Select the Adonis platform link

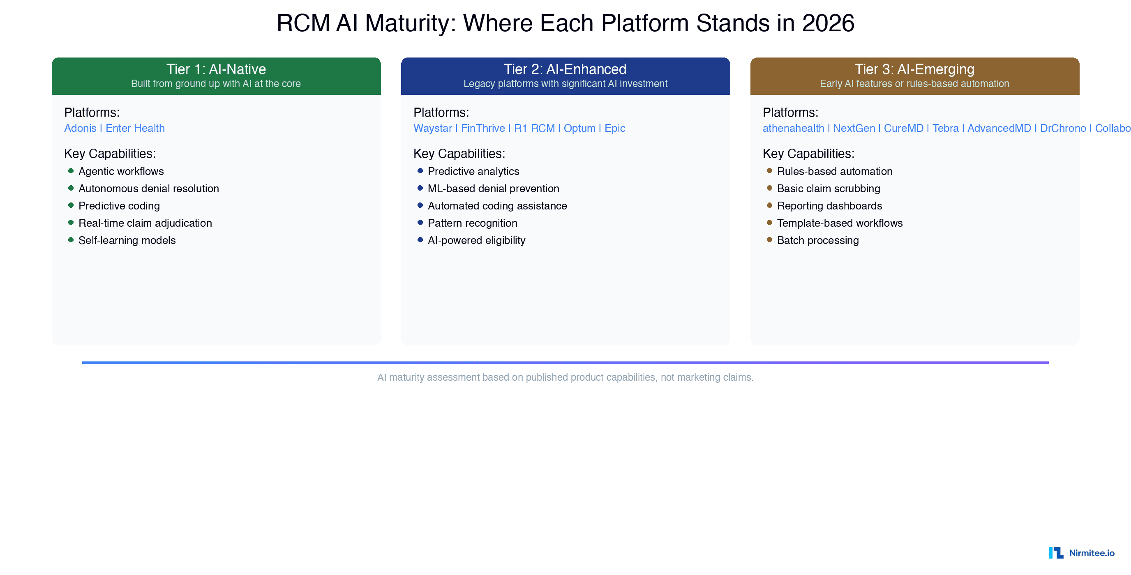click(x=81, y=128)
